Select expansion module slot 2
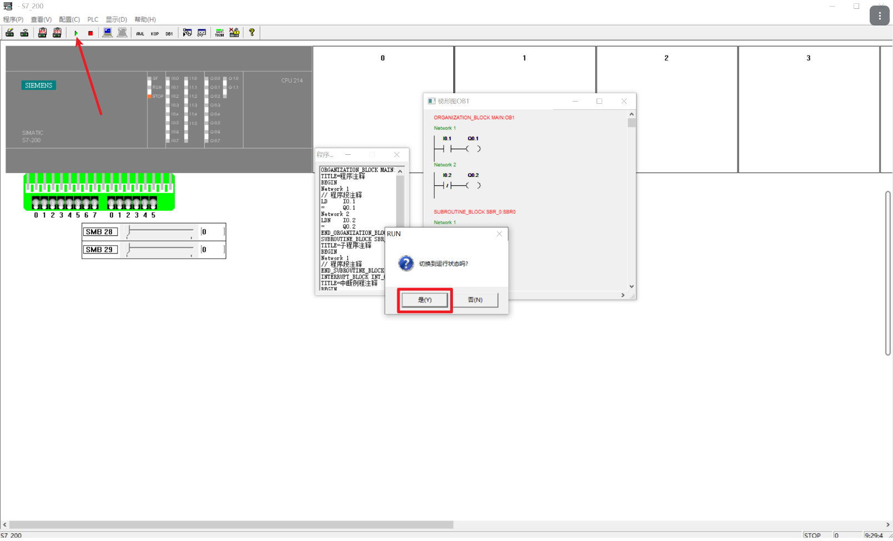Screen dimensions: 893x541 point(667,109)
